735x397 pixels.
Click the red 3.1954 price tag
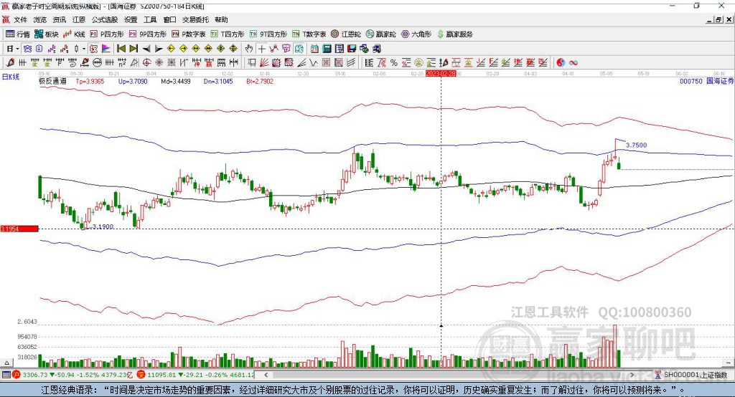click(19, 229)
